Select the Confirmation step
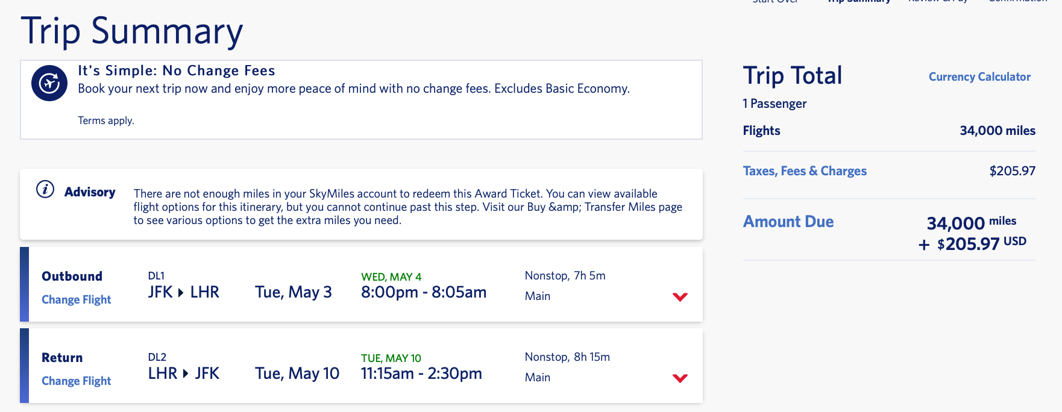 pyautogui.click(x=1017, y=2)
